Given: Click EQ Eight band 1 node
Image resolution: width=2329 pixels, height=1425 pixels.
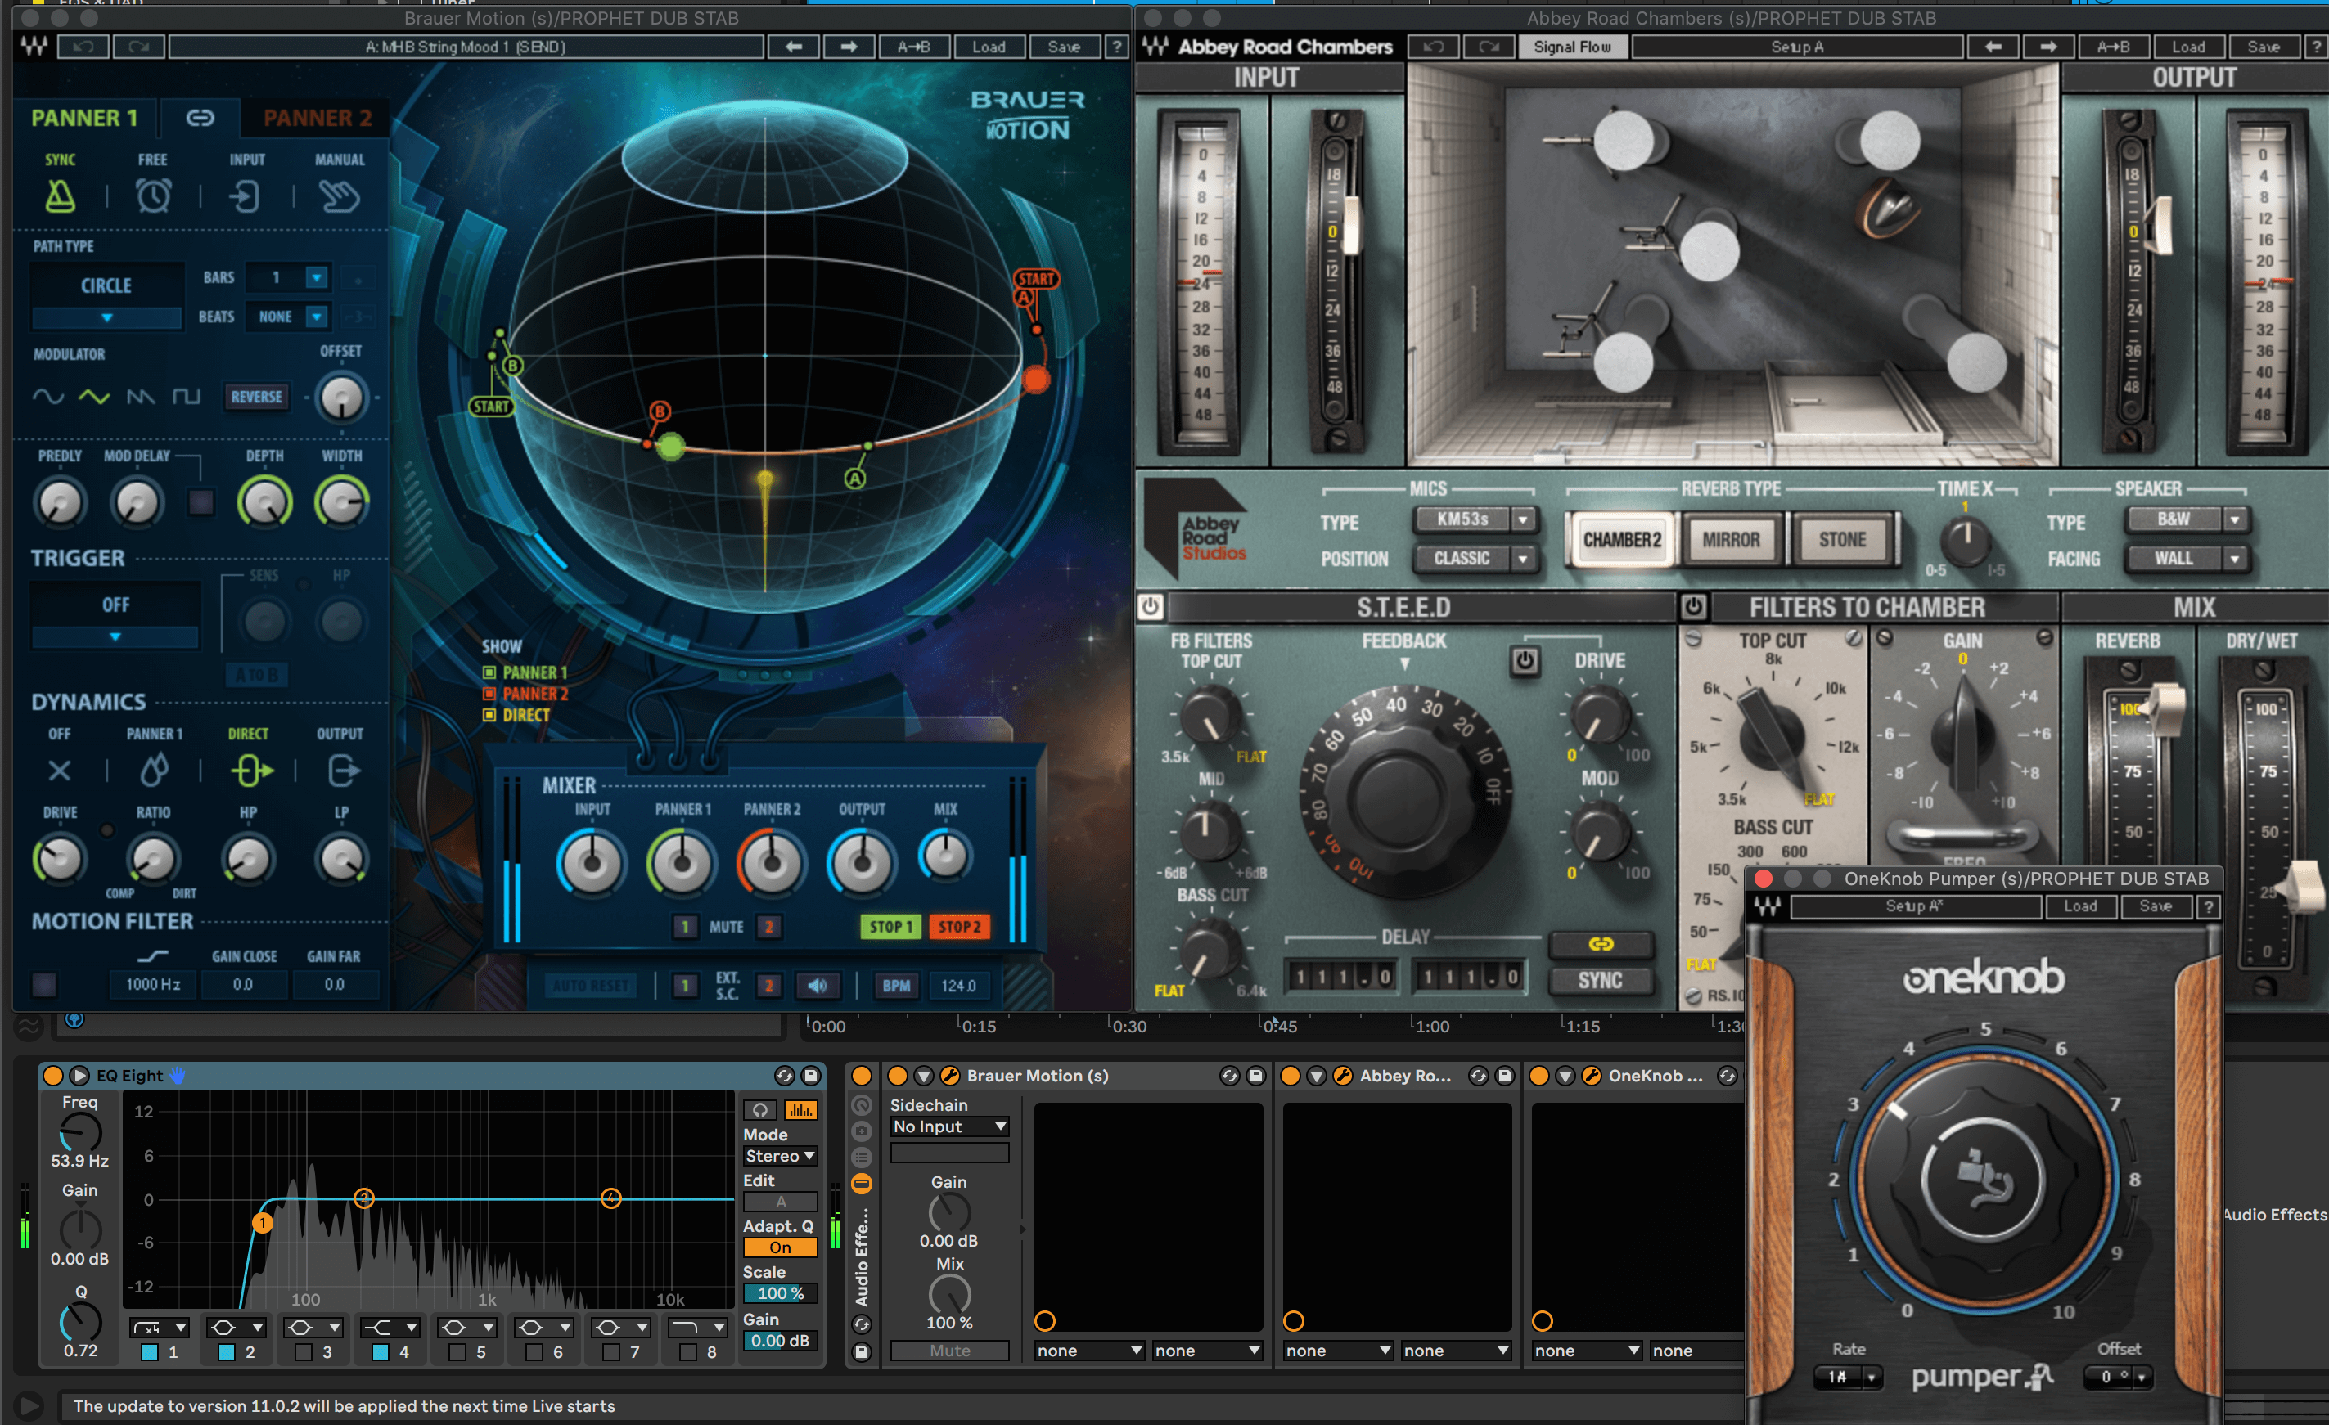Looking at the screenshot, I should coord(263,1223).
